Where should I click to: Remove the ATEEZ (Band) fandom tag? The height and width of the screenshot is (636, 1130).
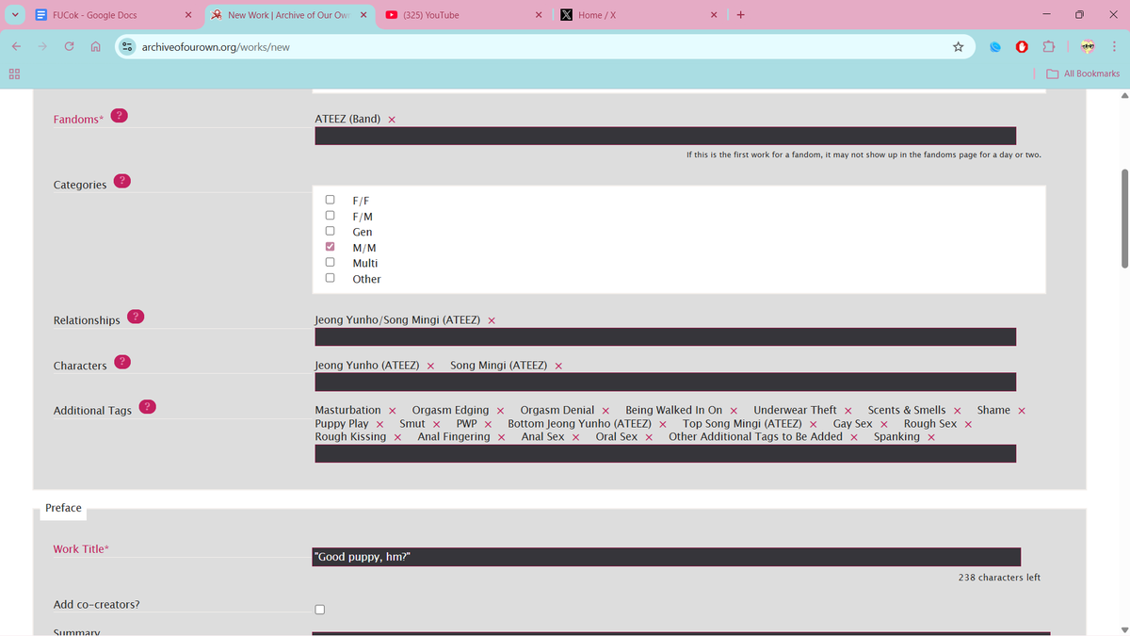[x=392, y=120]
